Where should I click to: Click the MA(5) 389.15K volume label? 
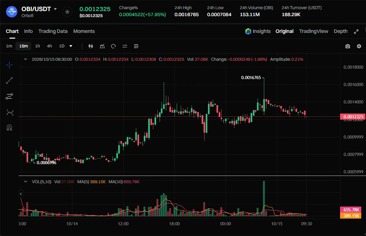(x=351, y=216)
